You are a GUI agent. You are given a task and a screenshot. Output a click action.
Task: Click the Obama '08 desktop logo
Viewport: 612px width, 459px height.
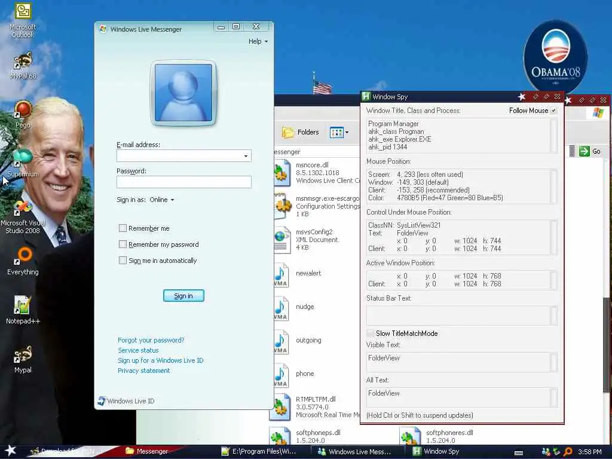(556, 57)
